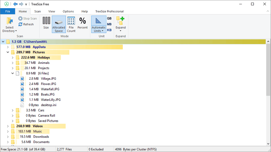Open the Options ribbon tab

coord(68,11)
